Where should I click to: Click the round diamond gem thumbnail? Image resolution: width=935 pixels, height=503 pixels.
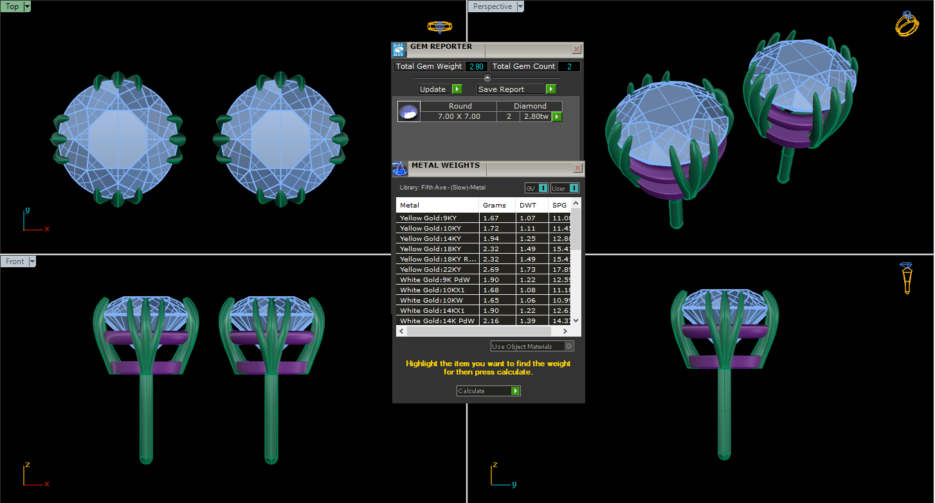click(x=409, y=111)
